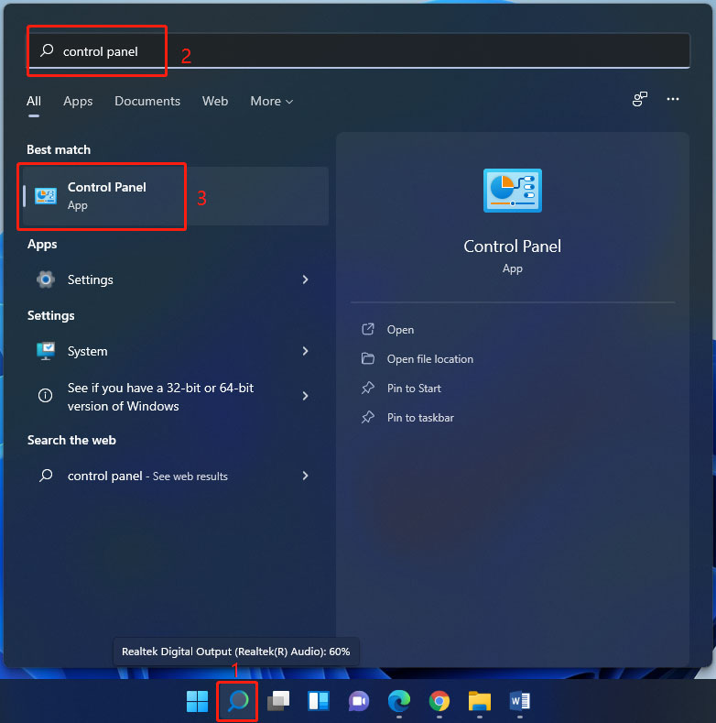Expand the System result chevron

point(305,351)
